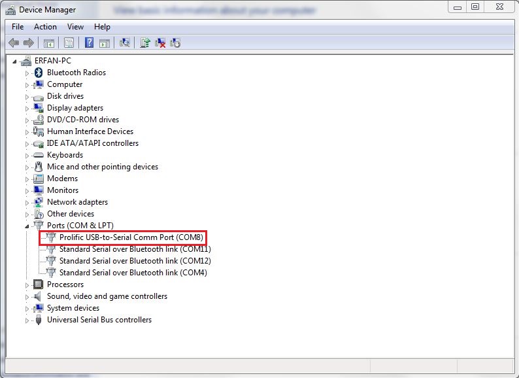Click the Properties toolbar icon

(x=68, y=43)
